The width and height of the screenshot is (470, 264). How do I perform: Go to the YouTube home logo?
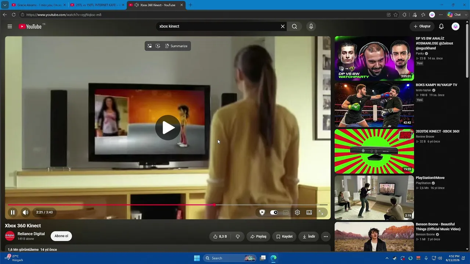tap(30, 26)
